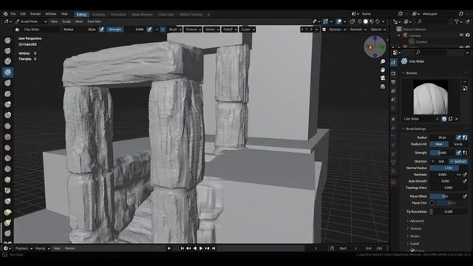Select the highlighted Clay Strips brush tool
The image size is (473, 266).
point(8,72)
